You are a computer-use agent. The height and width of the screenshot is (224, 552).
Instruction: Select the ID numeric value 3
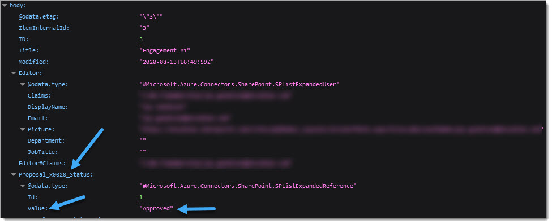click(141, 39)
